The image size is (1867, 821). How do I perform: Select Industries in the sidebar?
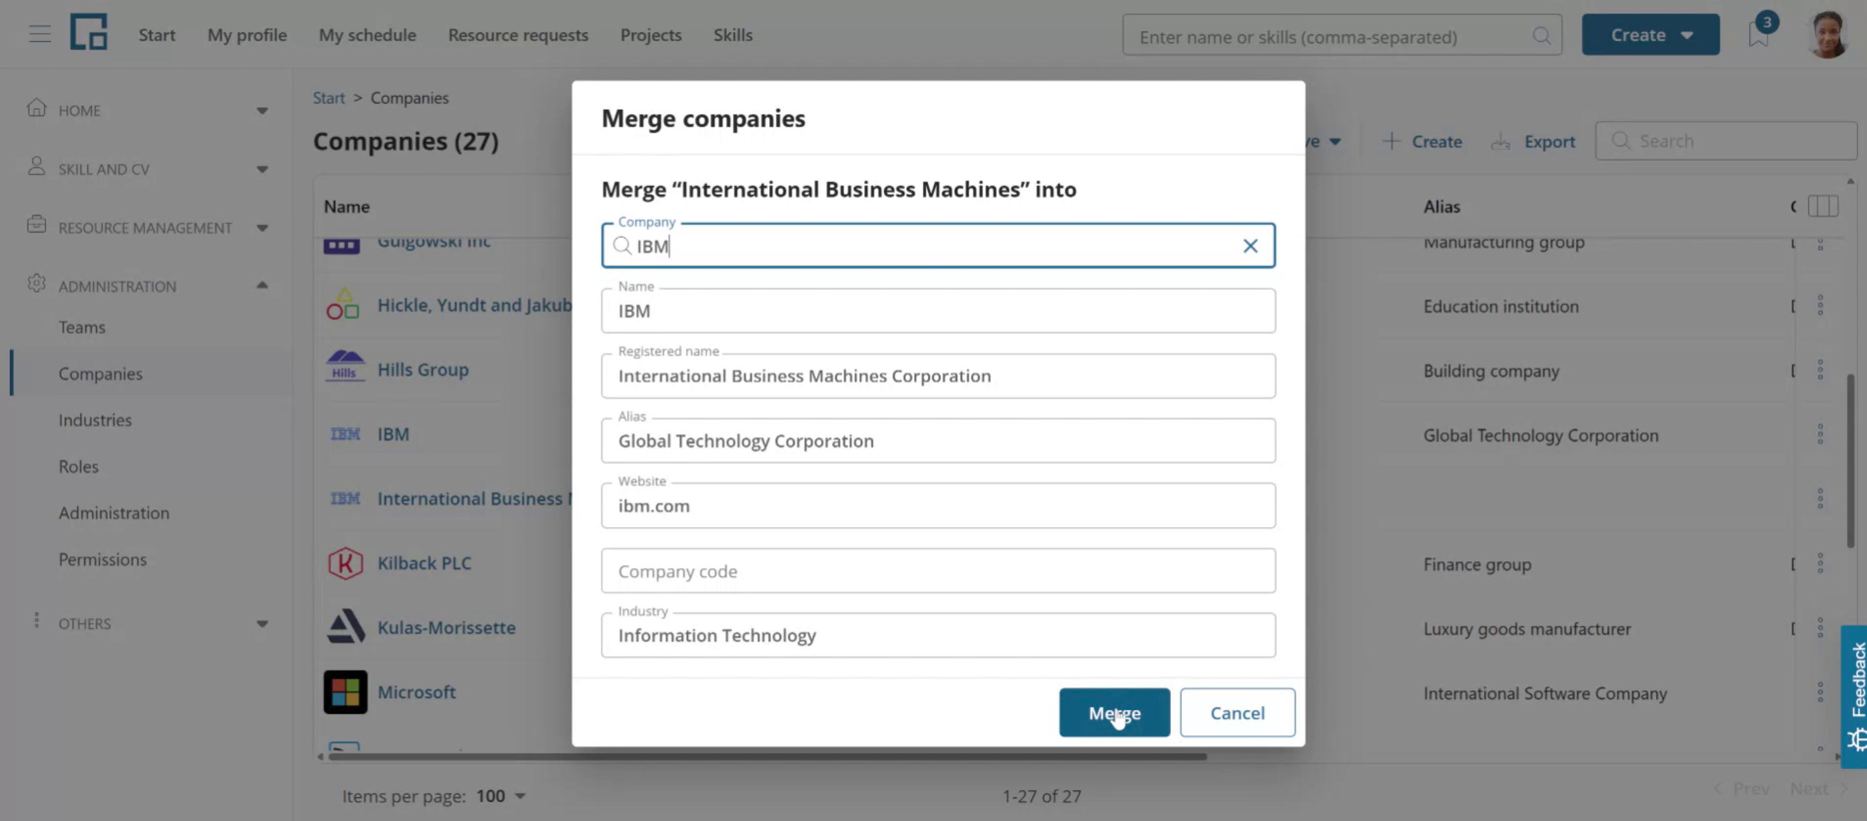point(95,420)
